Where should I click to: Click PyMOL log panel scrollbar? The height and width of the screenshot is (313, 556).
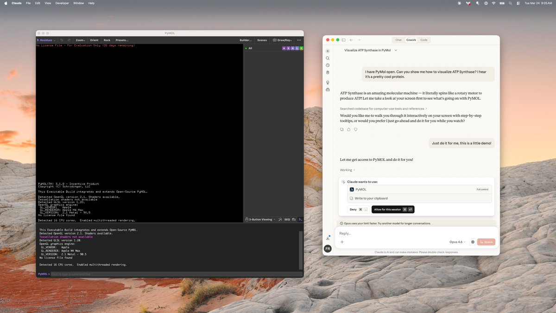[x=300, y=250]
